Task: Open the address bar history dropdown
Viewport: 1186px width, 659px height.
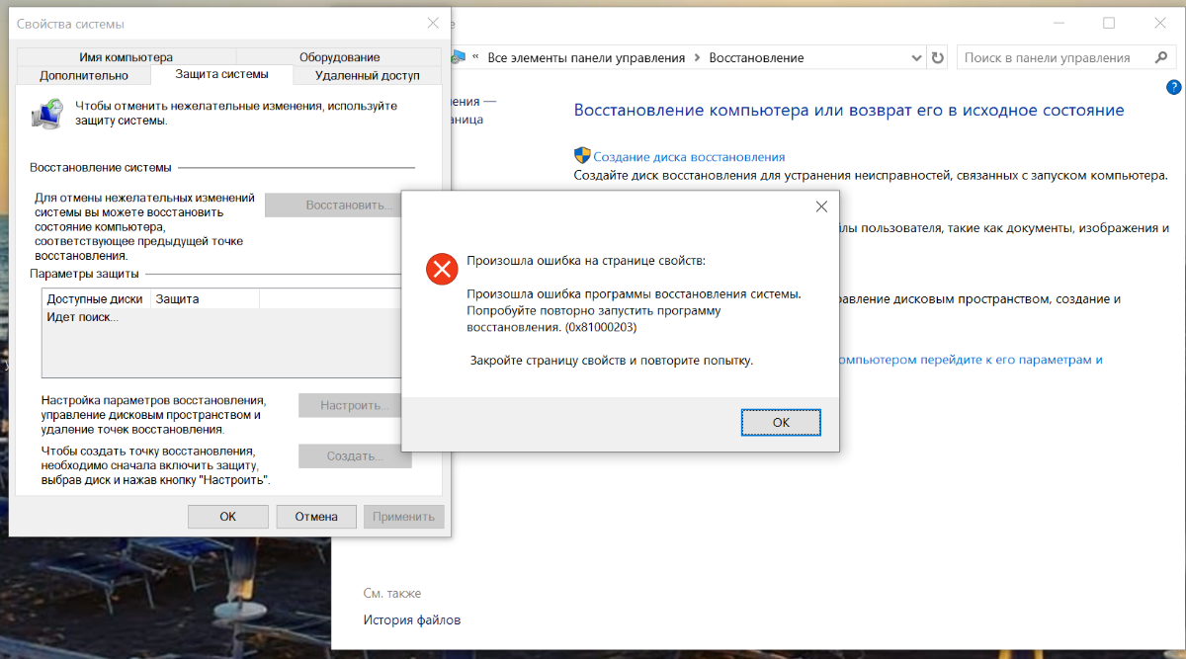Action: [916, 58]
